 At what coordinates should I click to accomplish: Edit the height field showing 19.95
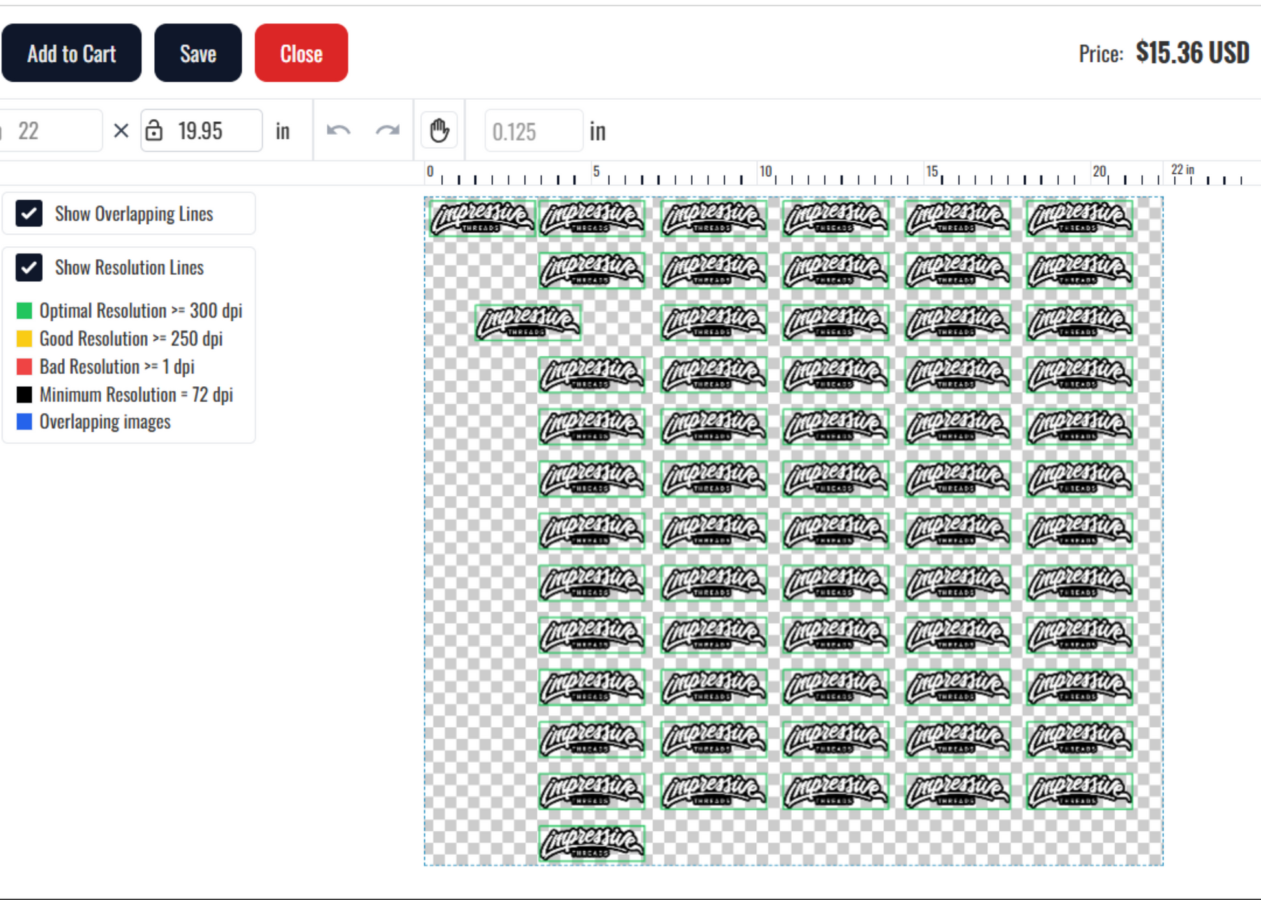pos(202,131)
